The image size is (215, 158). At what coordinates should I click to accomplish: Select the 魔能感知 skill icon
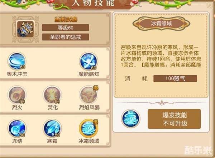tap(89, 61)
